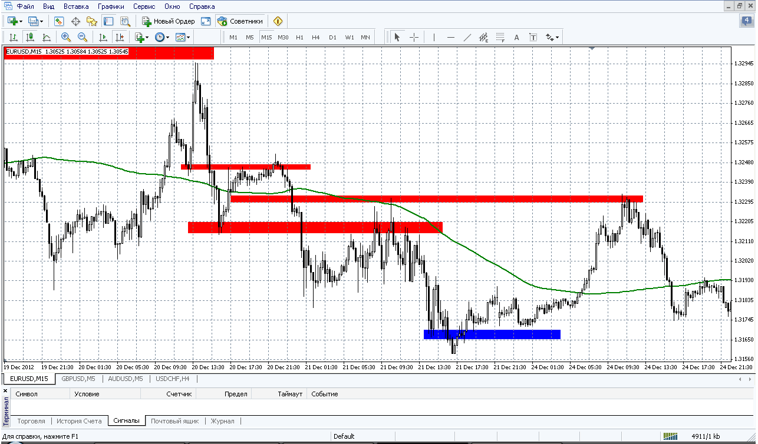Select the crosshair tool

414,37
